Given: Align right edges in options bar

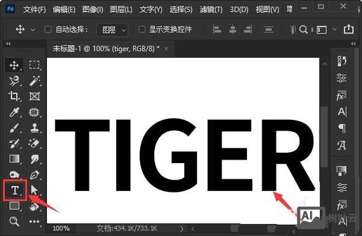Looking at the screenshot, I should click(248, 30).
